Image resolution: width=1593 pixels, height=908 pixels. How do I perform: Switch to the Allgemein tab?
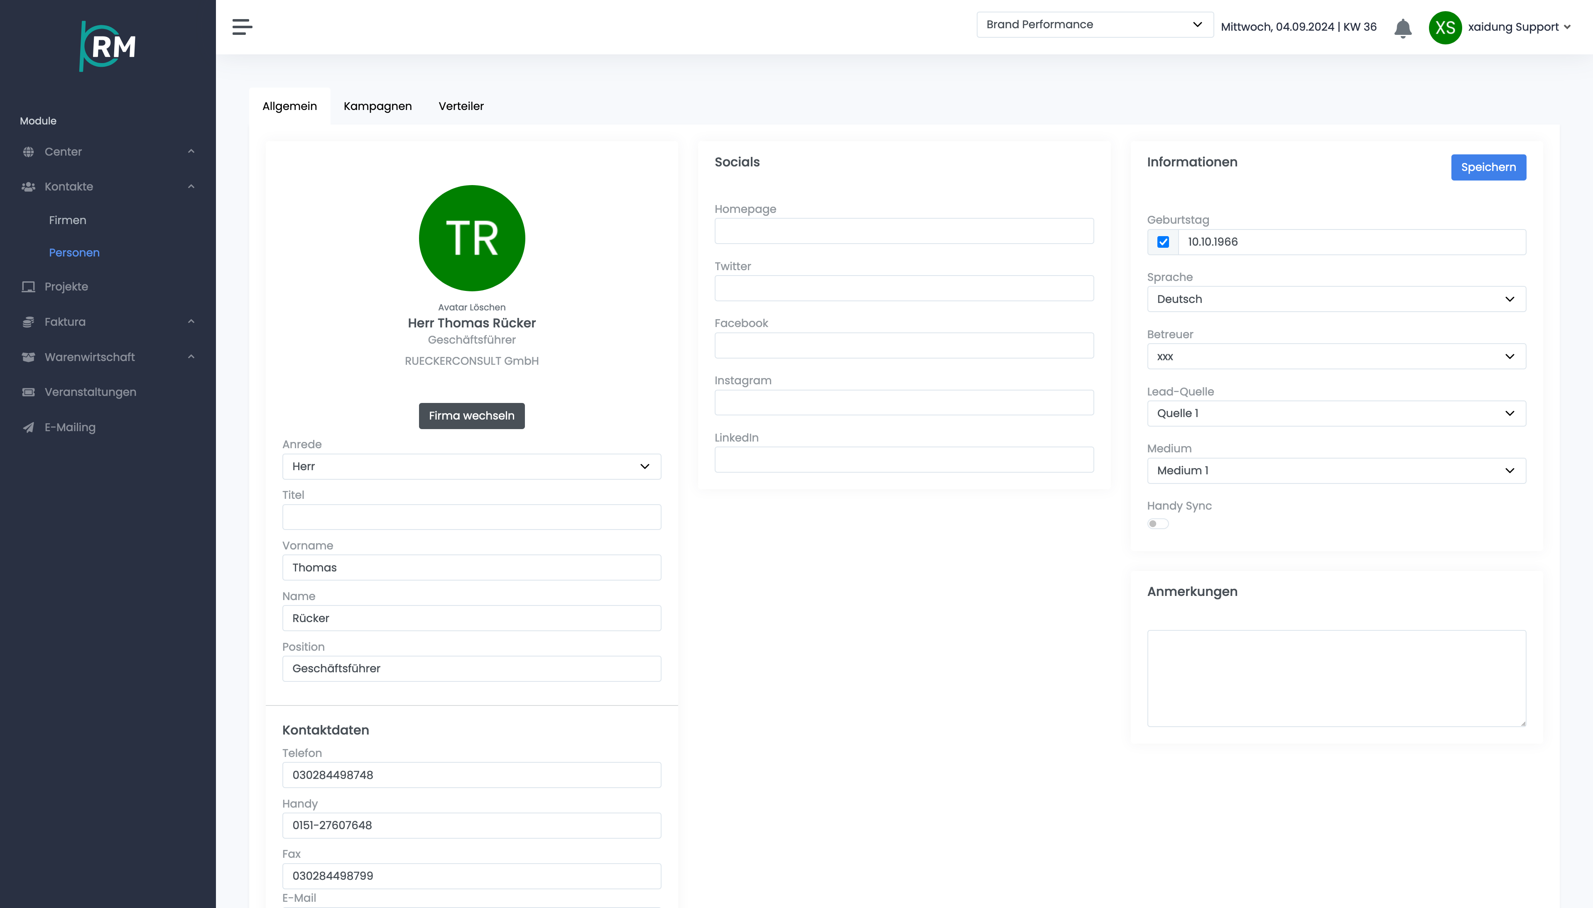[289, 106]
